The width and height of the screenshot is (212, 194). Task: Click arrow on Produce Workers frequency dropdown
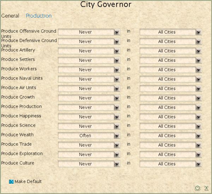[117, 70]
